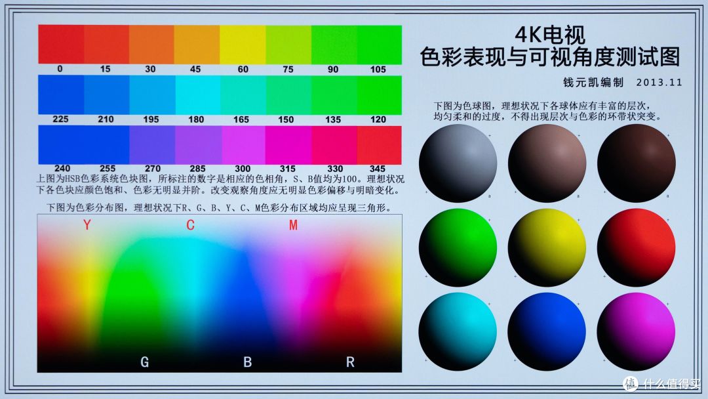Viewport: 708px width, 399px height.
Task: Click the amber block labeled 45
Action: (x=197, y=44)
